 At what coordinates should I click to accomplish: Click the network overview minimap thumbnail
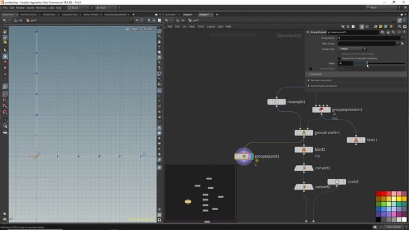tap(200, 193)
